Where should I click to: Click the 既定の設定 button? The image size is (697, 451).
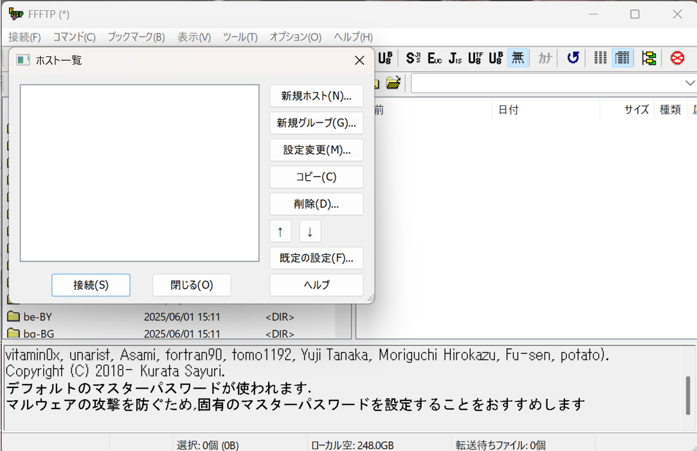click(316, 258)
